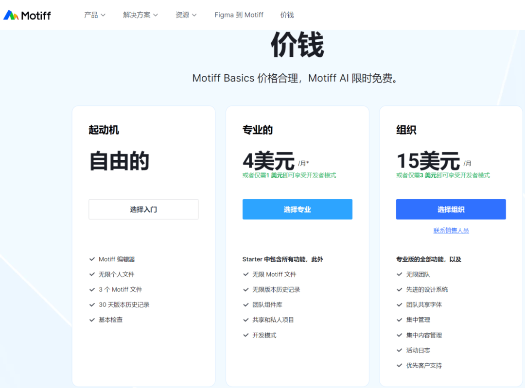Click 或者仅需1 美元 developer mode note
This screenshot has width=525, height=388.
point(289,175)
